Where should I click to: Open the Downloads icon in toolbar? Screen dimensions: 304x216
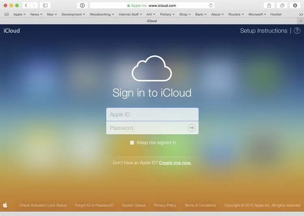pos(295,5)
